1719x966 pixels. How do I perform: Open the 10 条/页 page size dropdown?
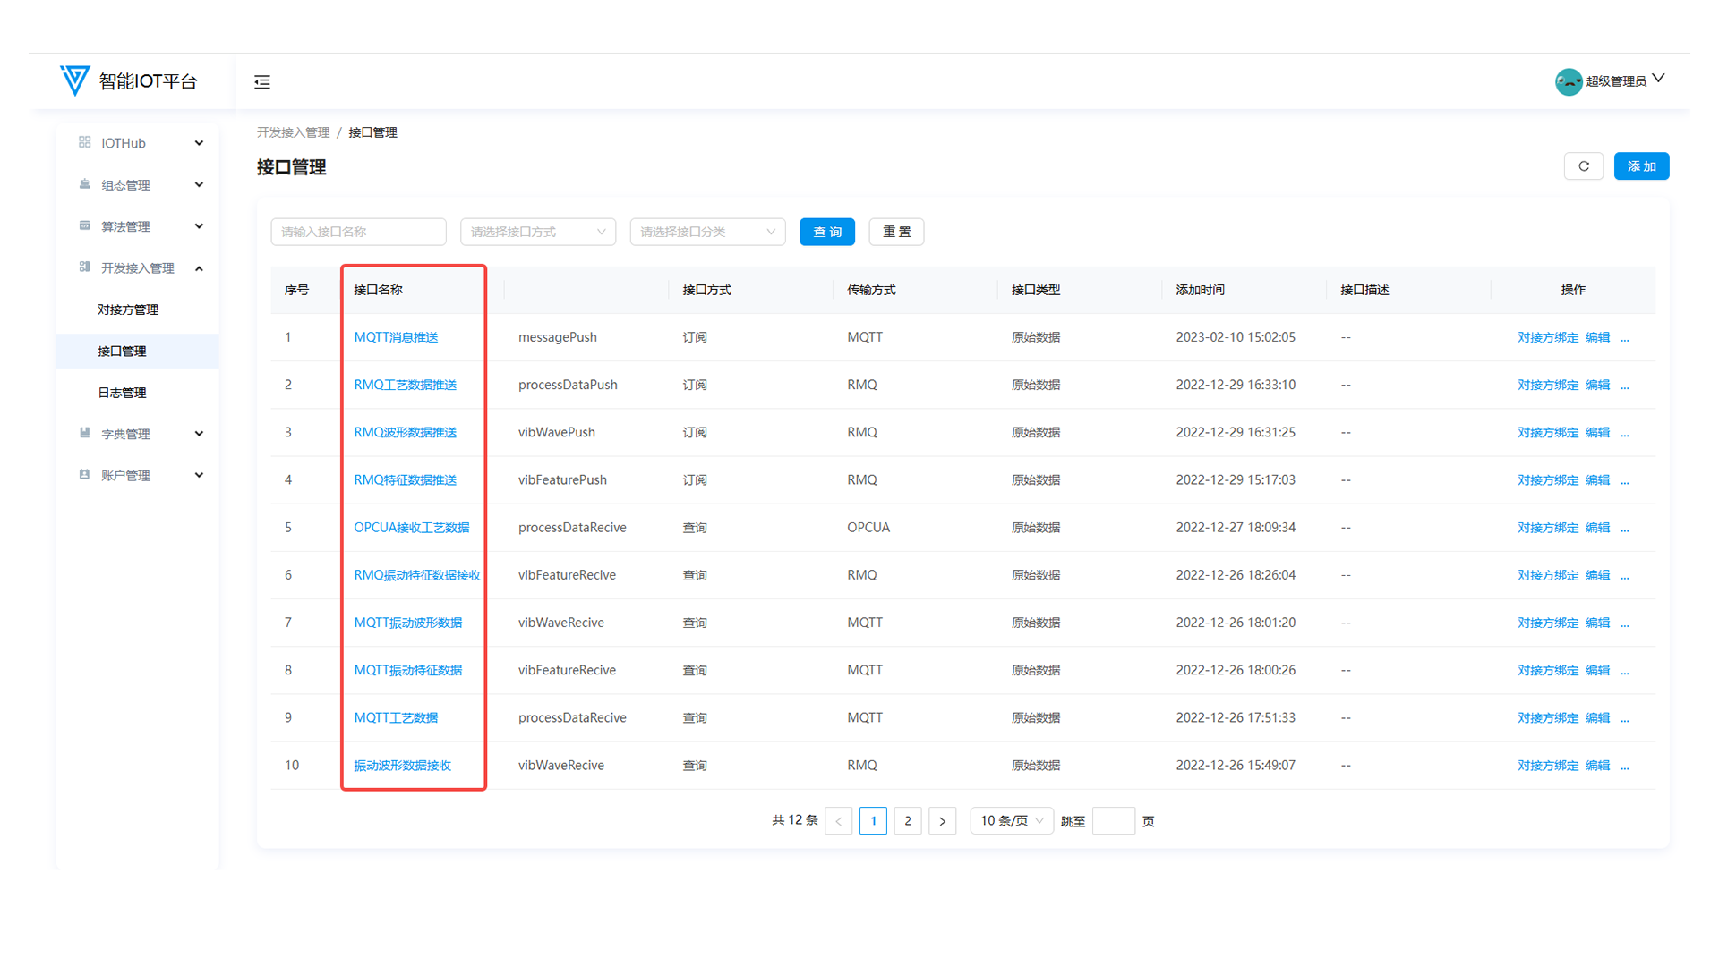tap(1011, 821)
